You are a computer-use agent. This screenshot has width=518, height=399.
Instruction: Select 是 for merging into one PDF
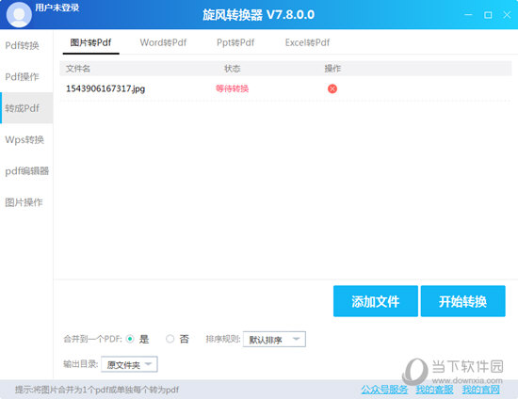tap(130, 339)
